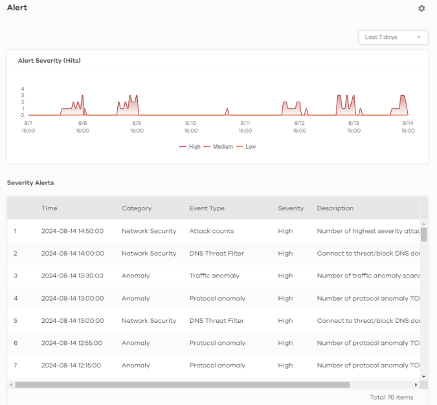Click the vertical scrollbar up arrow

point(424,223)
